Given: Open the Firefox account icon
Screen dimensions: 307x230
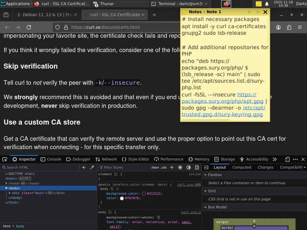Looking at the screenshot, I should 278,27.
